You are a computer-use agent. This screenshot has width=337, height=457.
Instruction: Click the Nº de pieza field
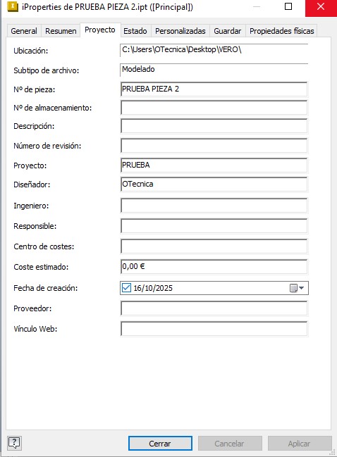pyautogui.click(x=214, y=89)
